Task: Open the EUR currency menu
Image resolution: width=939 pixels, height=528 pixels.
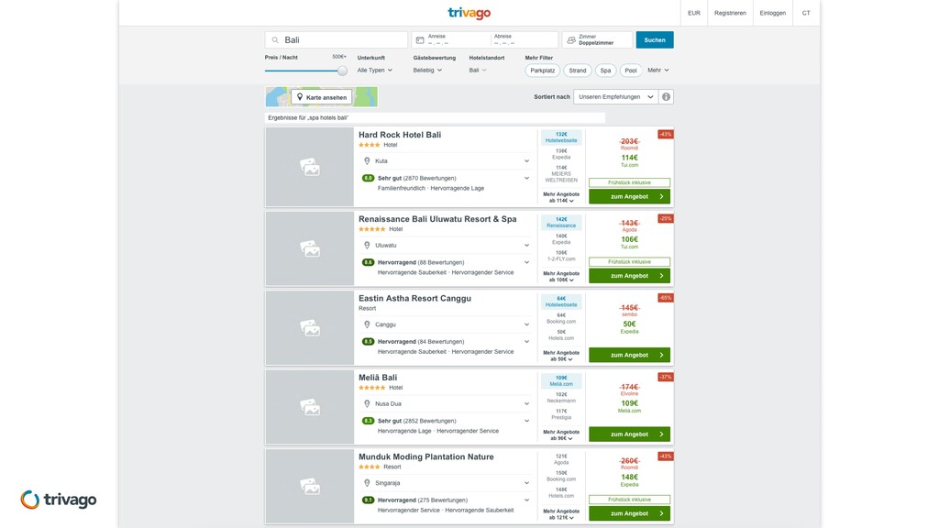Action: pyautogui.click(x=694, y=13)
